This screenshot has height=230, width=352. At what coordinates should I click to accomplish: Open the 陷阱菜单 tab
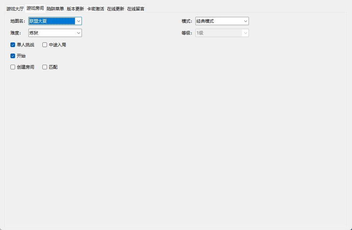pyautogui.click(x=55, y=9)
